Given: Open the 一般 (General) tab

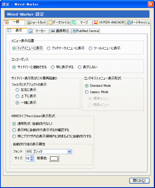Looking at the screenshot, I should 14,22.
